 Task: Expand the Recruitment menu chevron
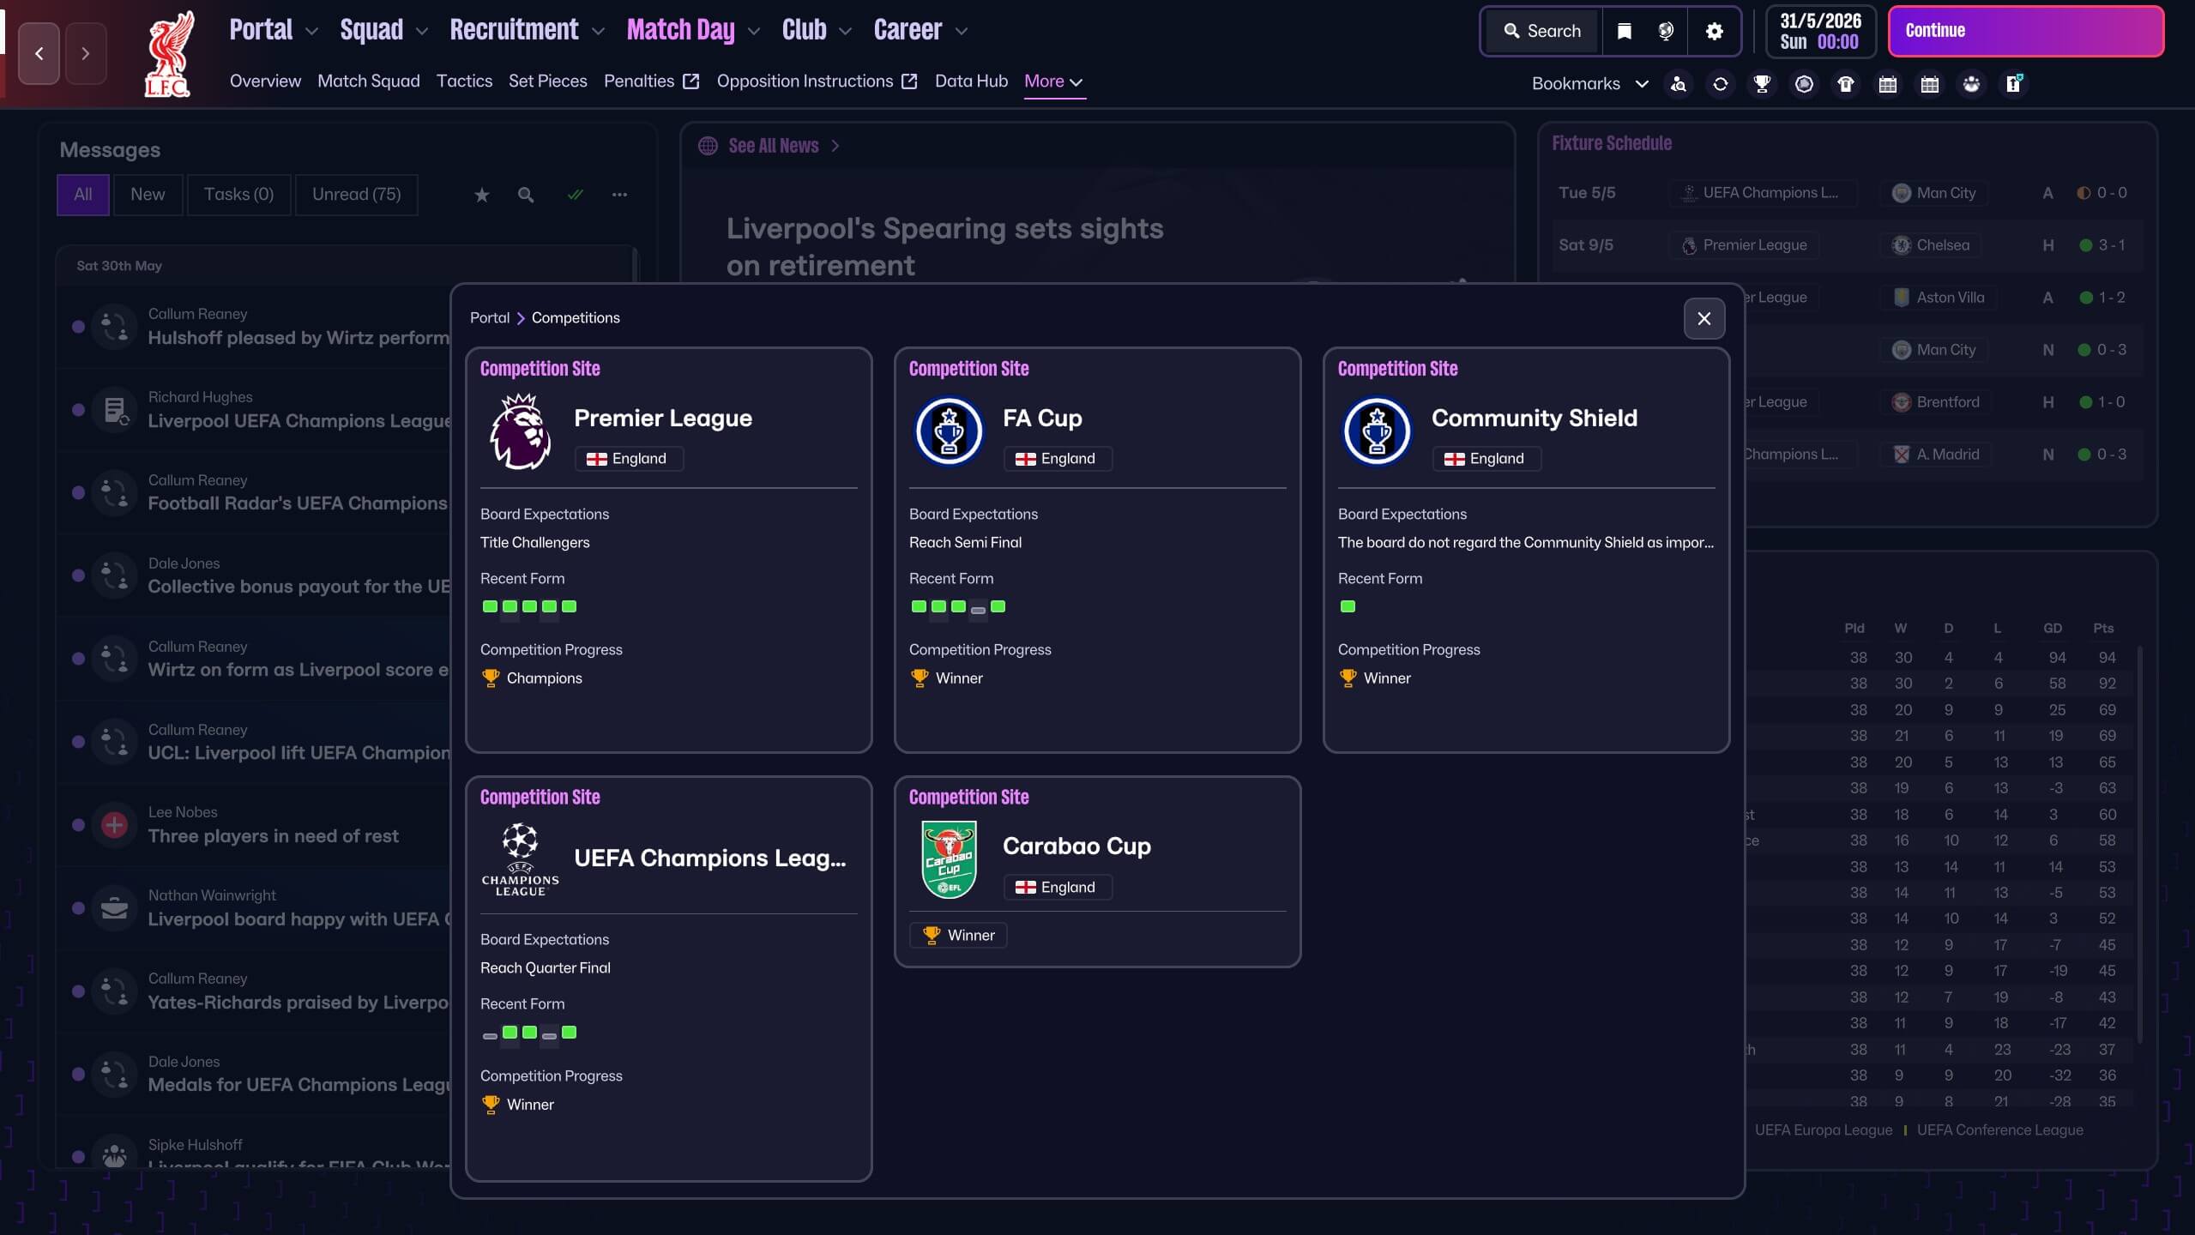point(599,32)
